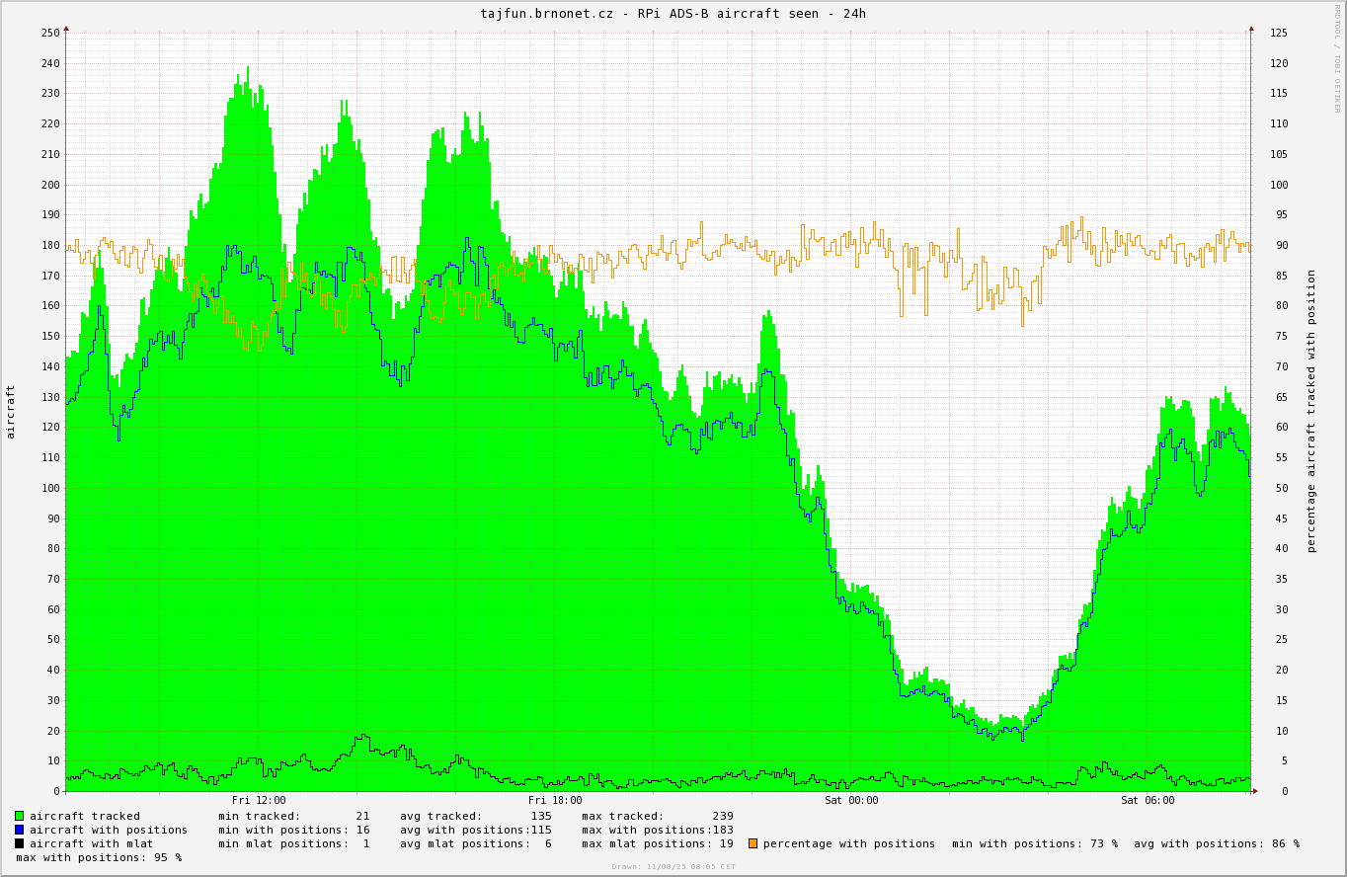Image resolution: width=1347 pixels, height=877 pixels.
Task: Select the 'Fri 12:00' time axis label
Action: click(259, 801)
